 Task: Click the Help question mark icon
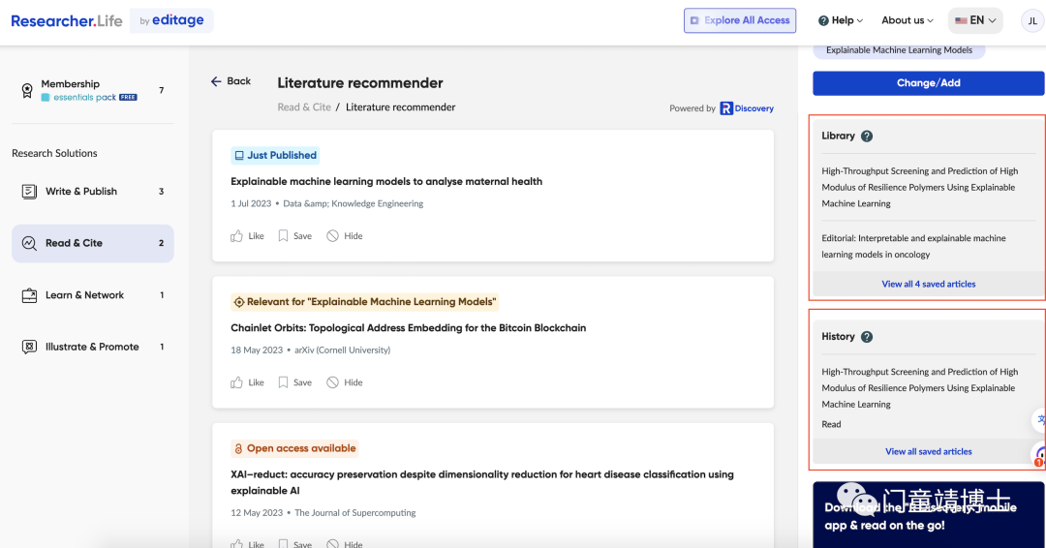pos(823,20)
